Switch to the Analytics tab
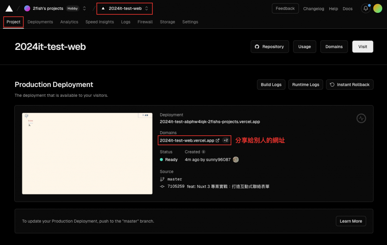 [x=69, y=22]
